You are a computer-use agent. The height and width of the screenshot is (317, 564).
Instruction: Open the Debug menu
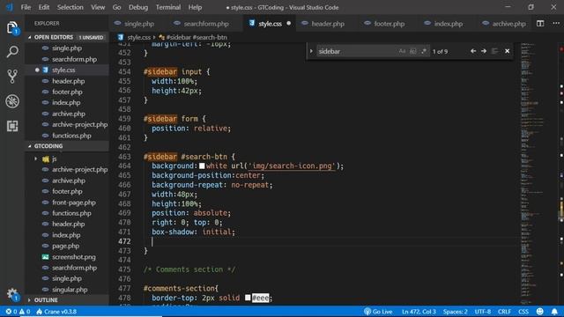pos(138,7)
